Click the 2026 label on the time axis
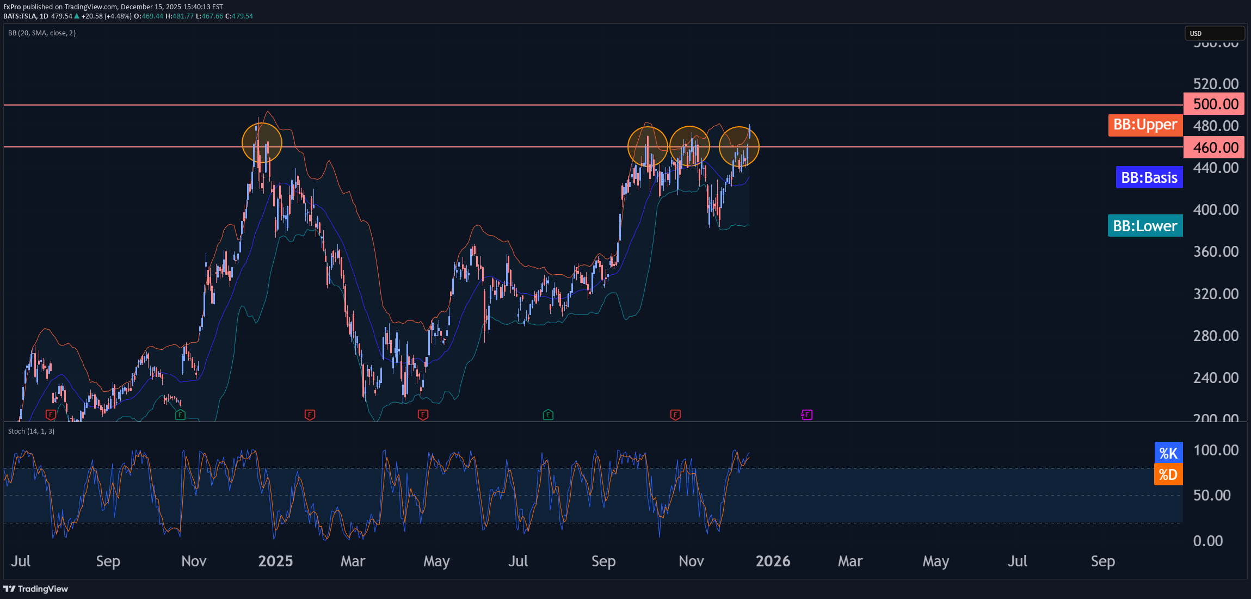The height and width of the screenshot is (599, 1251). tap(773, 561)
